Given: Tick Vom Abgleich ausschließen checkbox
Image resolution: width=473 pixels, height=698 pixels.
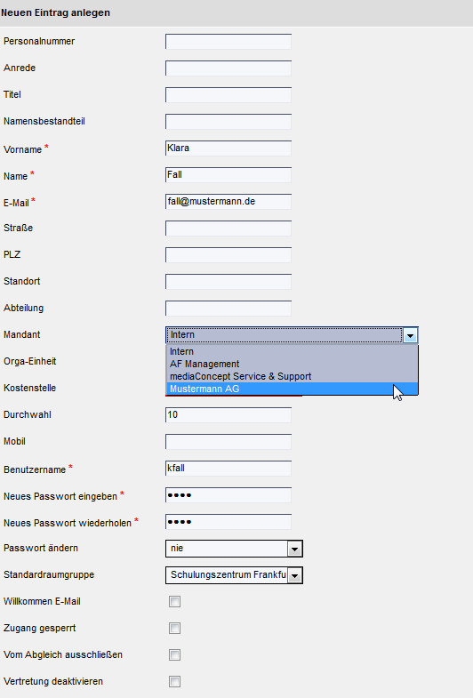Looking at the screenshot, I should (174, 655).
